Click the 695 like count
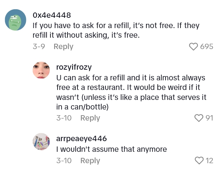This screenshot has width=216, height=171. tap(206, 47)
